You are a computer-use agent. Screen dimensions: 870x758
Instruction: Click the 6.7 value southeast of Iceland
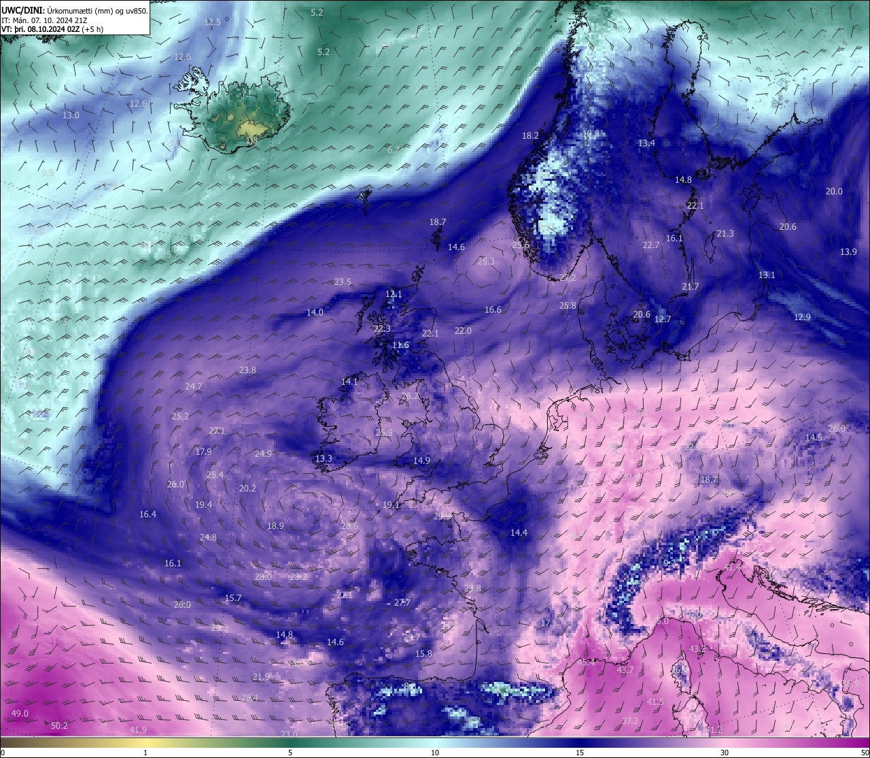(x=394, y=150)
